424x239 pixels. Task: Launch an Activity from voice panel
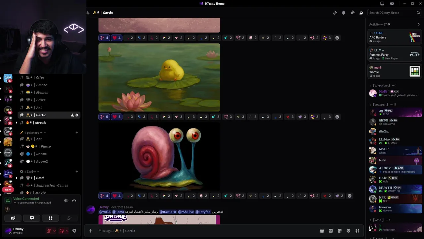pos(51,218)
